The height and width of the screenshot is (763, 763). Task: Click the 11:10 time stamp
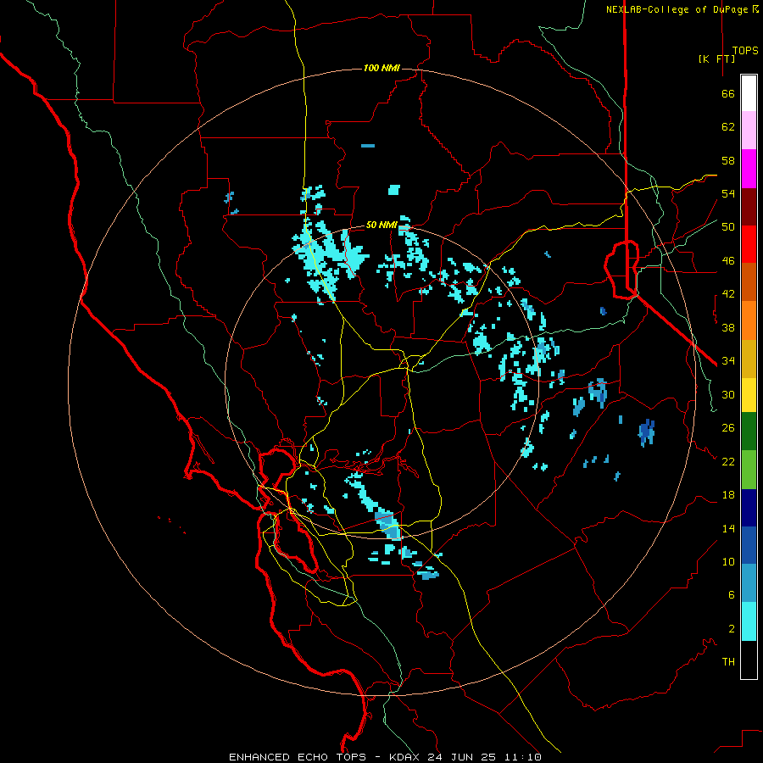pos(523,757)
